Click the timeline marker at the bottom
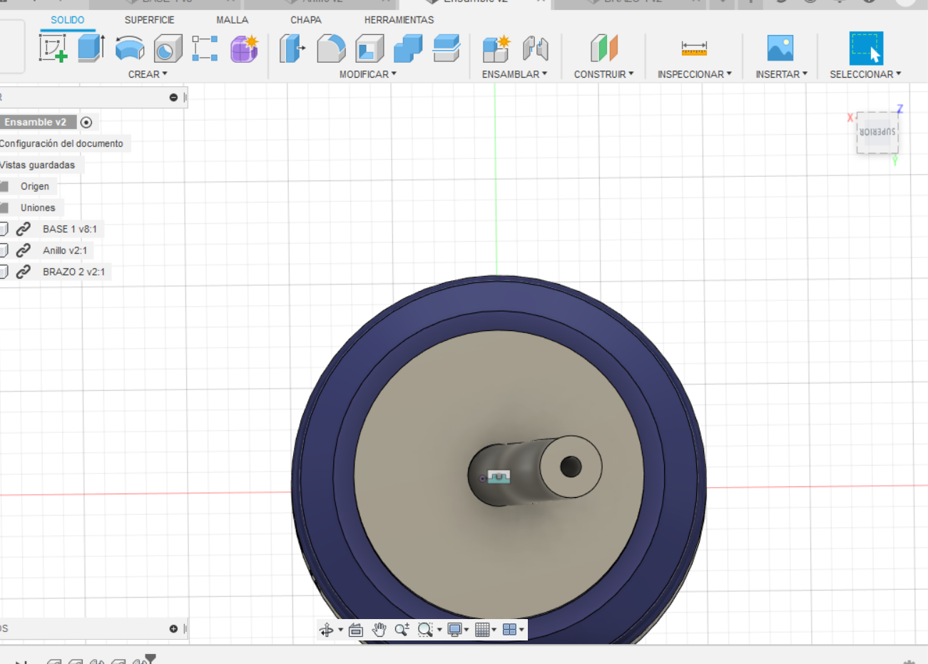928x664 pixels. (x=150, y=658)
